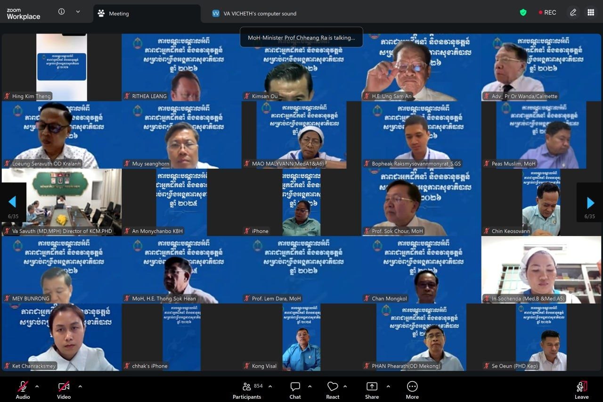Viewport: 603px width, 402px height.
Task: Select An Monychanbo KBH video tile
Action: pyautogui.click(x=181, y=202)
